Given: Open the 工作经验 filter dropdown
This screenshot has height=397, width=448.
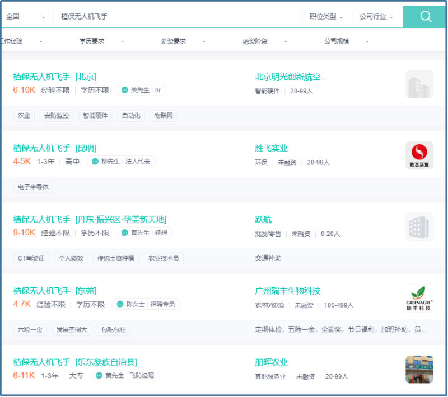Looking at the screenshot, I should click(21, 41).
